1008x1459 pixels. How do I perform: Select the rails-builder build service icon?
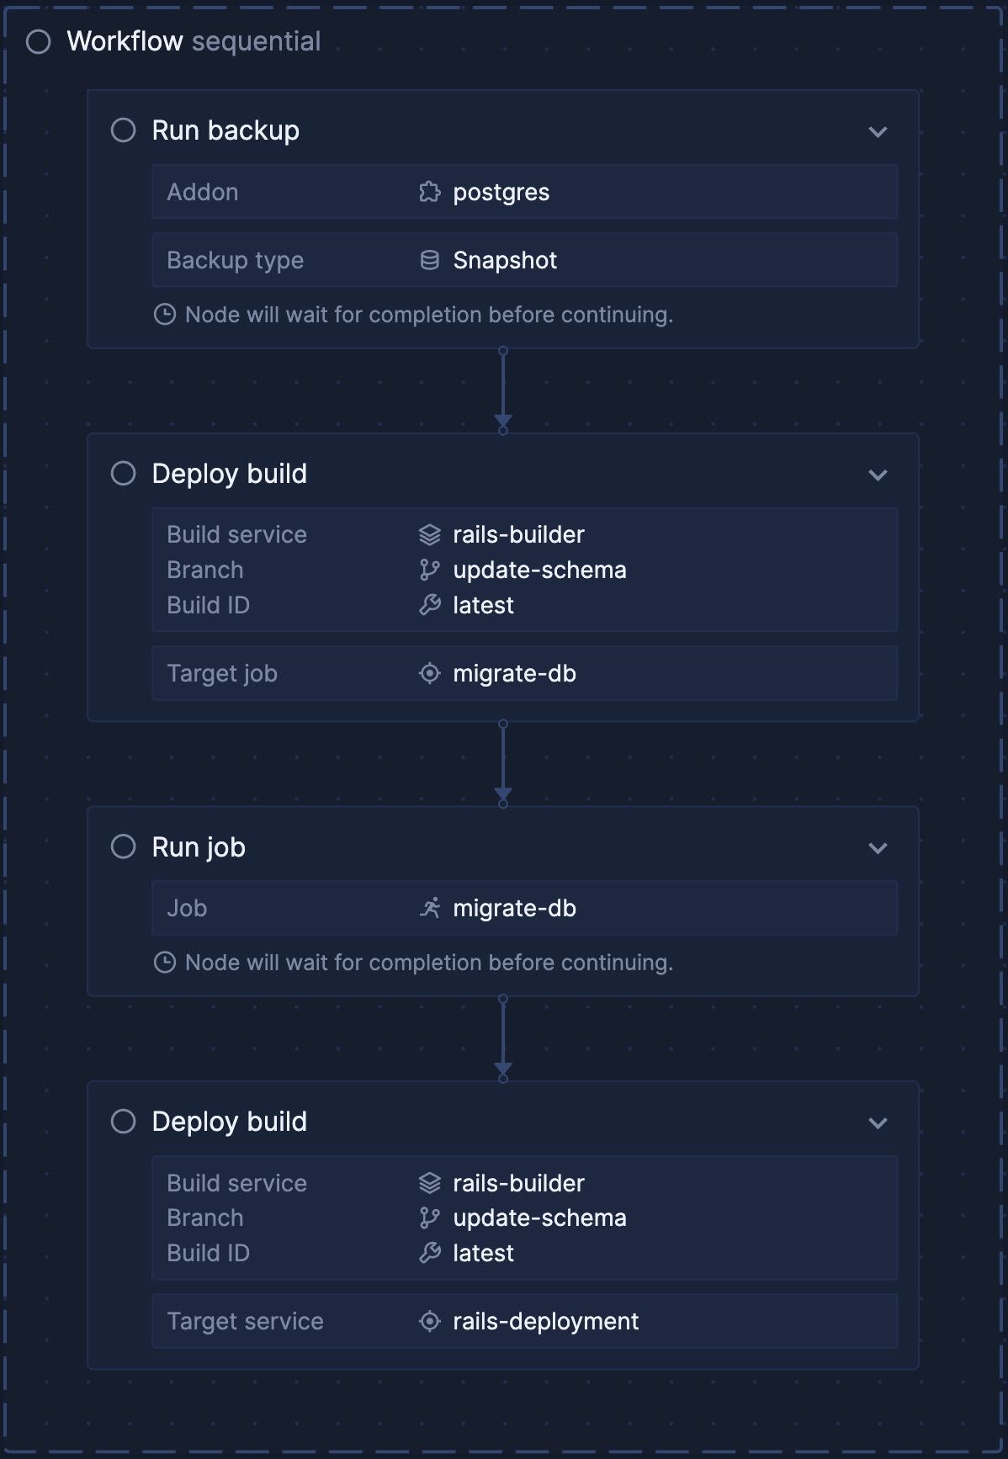coord(429,534)
